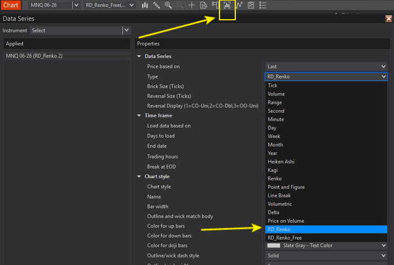
Task: Click the Color for up bars label
Action: pyautogui.click(x=166, y=226)
